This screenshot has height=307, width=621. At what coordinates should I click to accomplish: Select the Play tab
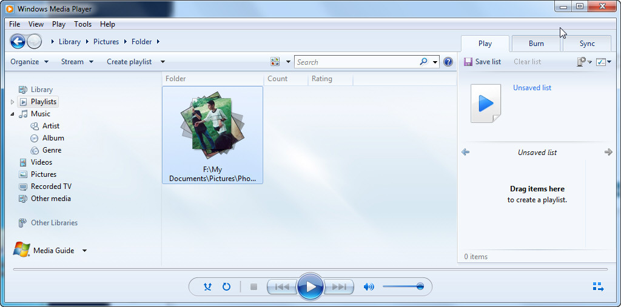pos(485,44)
